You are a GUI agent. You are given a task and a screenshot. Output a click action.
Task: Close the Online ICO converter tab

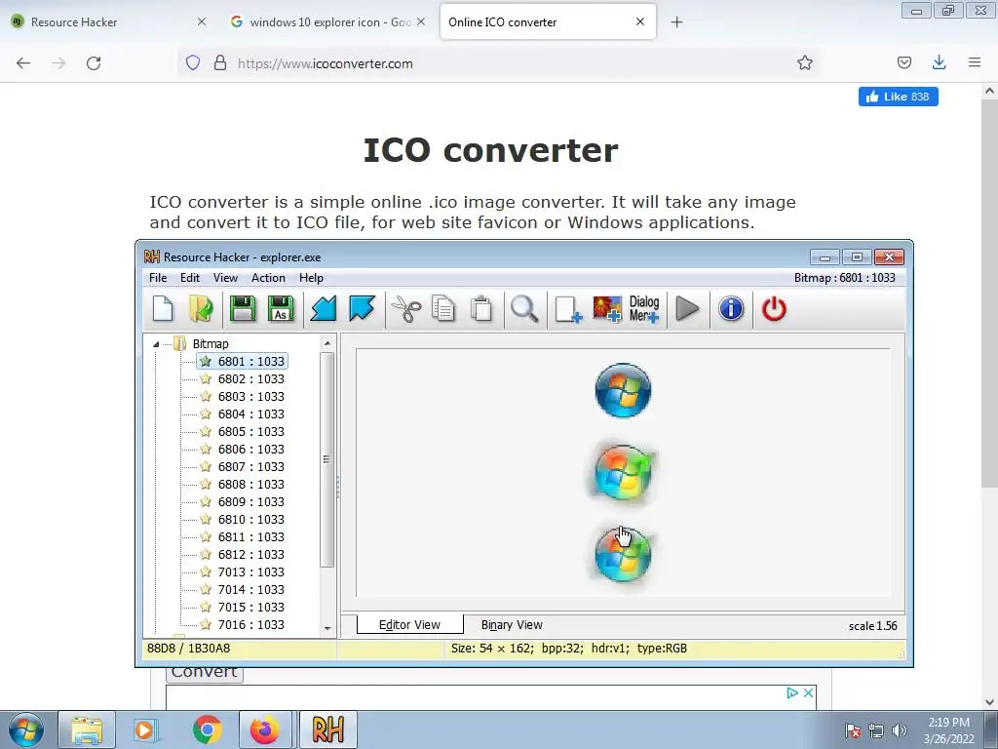pyautogui.click(x=639, y=21)
